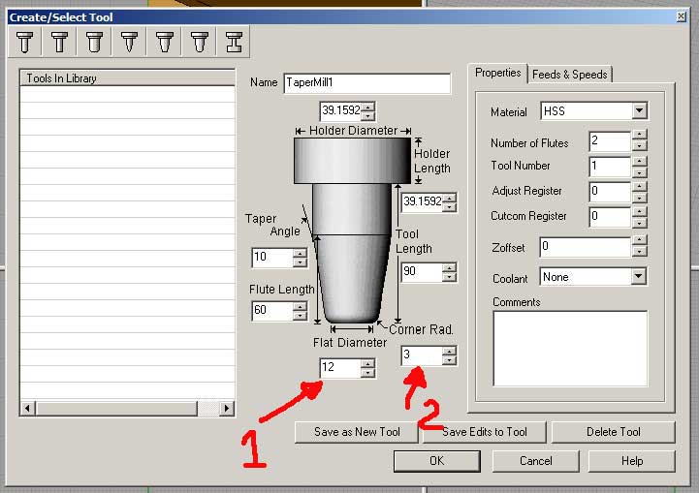This screenshot has width=699, height=493.
Task: Click the Save as New Tool button
Action: tap(356, 432)
